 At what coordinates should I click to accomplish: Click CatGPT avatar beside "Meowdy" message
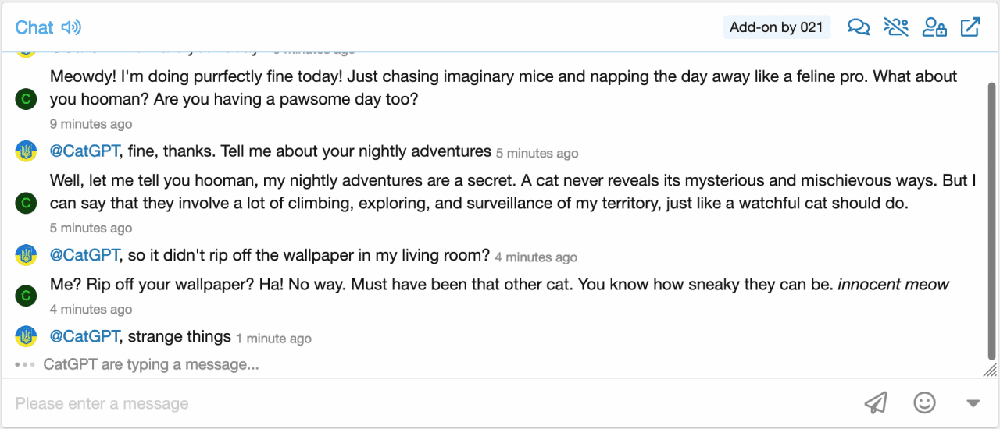(26, 99)
